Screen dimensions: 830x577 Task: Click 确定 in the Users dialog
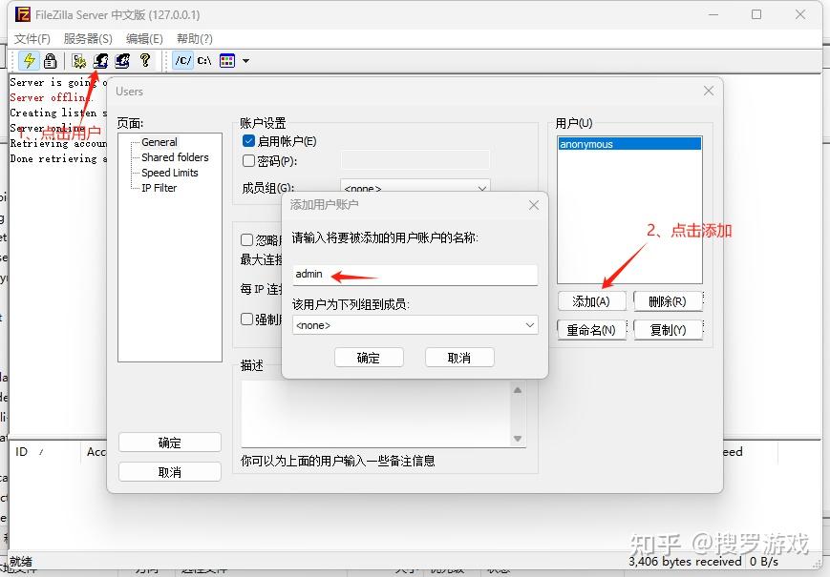tap(169, 443)
